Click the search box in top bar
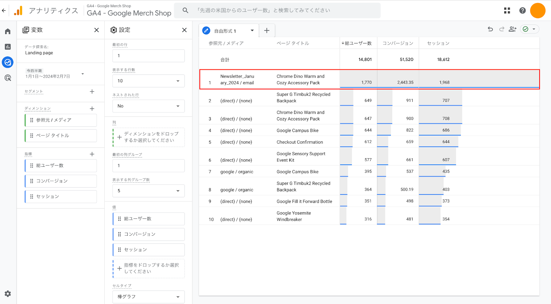551x304 pixels. pyautogui.click(x=277, y=10)
